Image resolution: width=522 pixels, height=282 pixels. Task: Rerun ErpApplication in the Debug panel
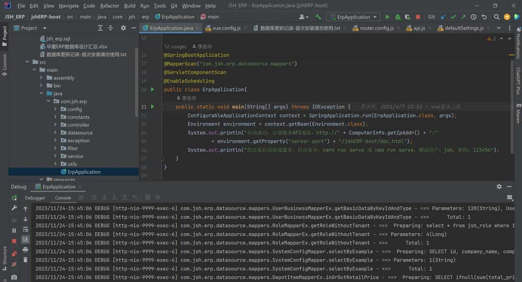click(x=14, y=198)
